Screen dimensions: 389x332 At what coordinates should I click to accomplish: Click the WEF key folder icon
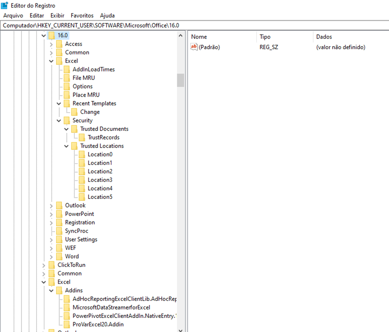(59, 248)
